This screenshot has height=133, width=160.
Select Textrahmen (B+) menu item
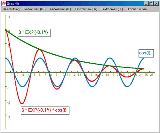click(34, 9)
